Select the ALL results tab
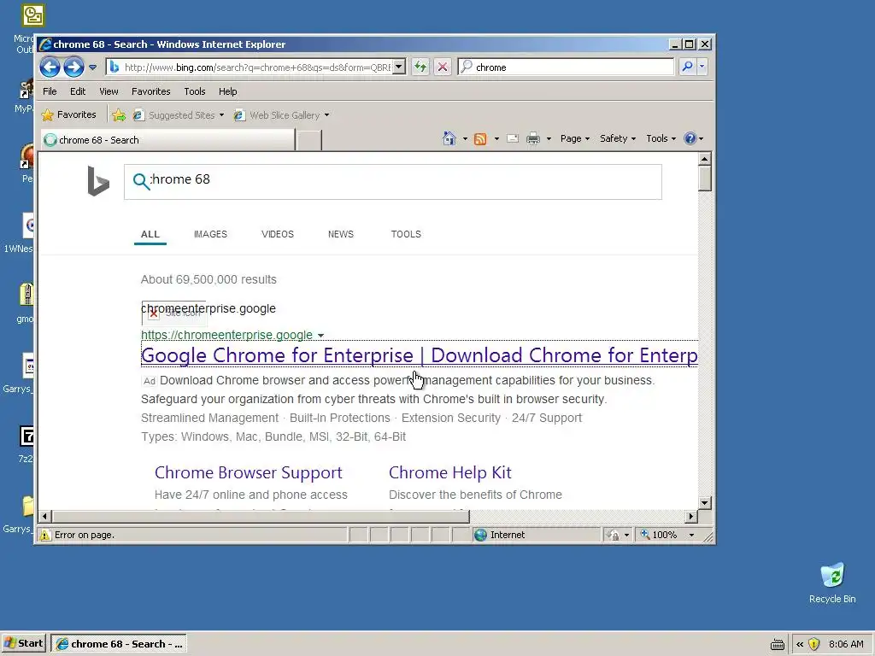Image resolution: width=875 pixels, height=656 pixels. coord(150,234)
